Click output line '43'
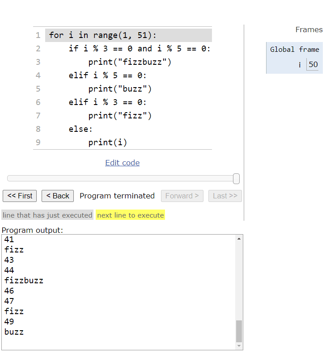The height and width of the screenshot is (353, 326). (x=9, y=260)
